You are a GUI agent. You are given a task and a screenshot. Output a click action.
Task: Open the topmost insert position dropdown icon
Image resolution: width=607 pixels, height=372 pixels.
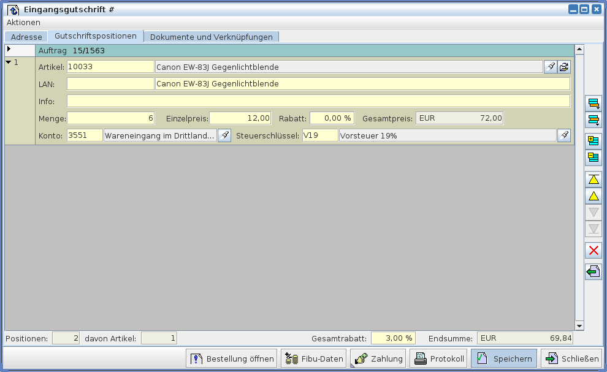[x=593, y=103]
